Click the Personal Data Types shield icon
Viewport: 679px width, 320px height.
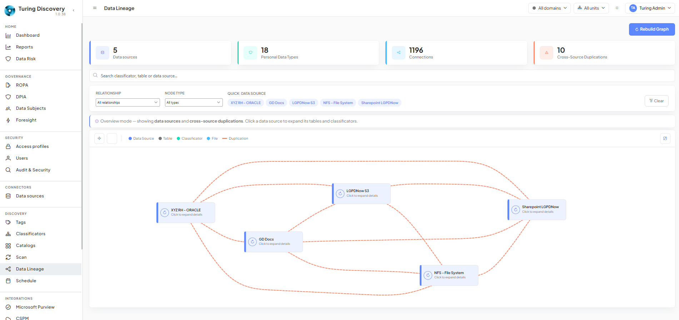tap(250, 53)
